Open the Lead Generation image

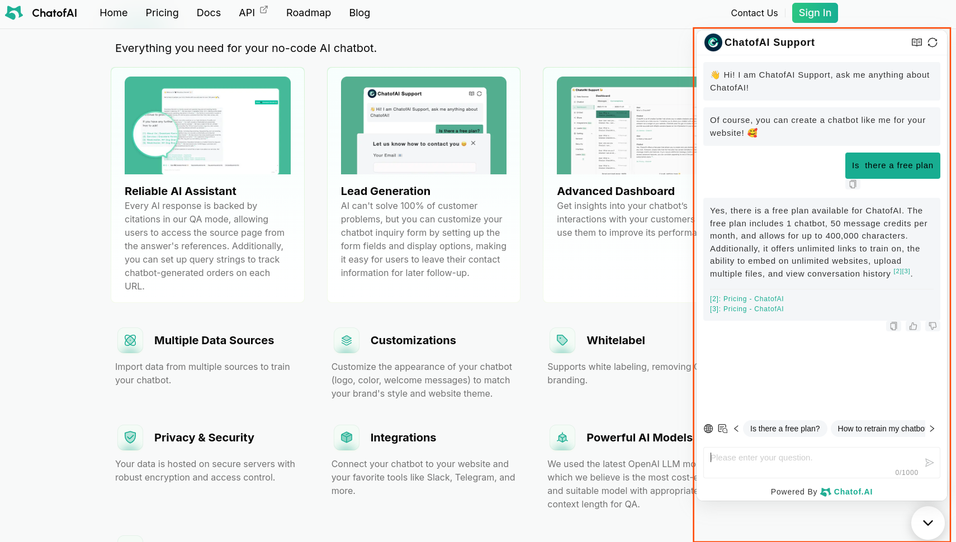click(x=424, y=126)
